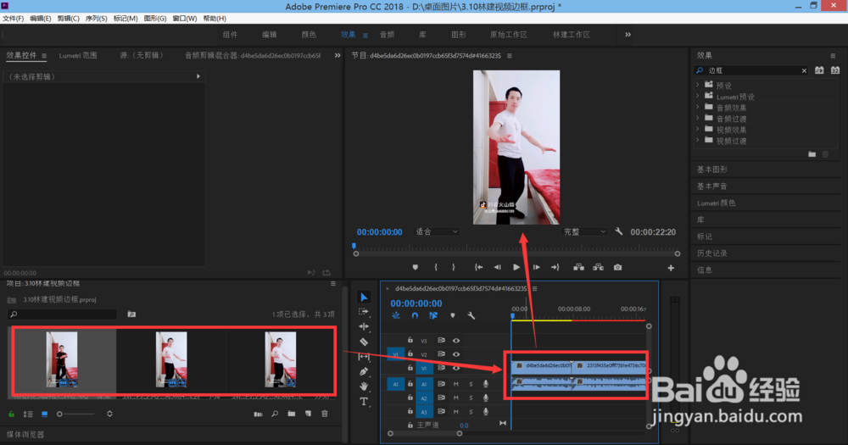Click the accelerated effects filter icon

[819, 70]
